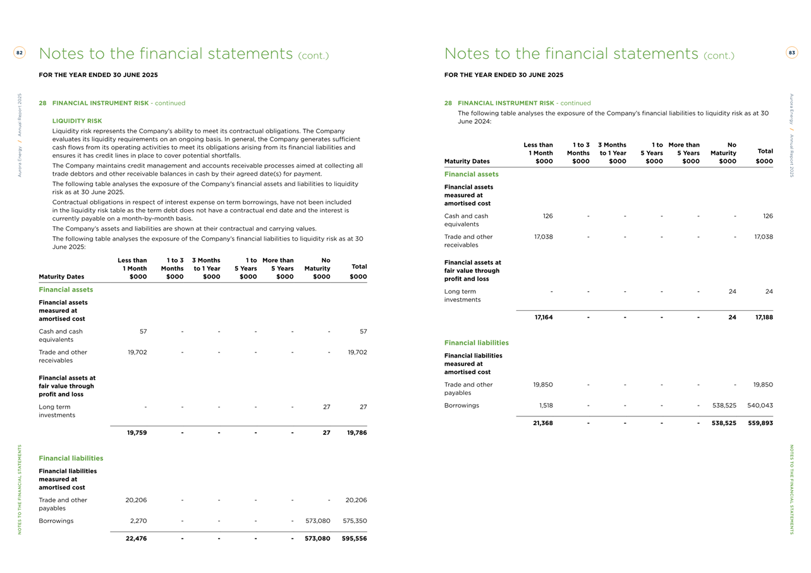Click the vertical NOTES TO THE FINANCIAL STATEMENTS label on the right margin

pos(791,490)
